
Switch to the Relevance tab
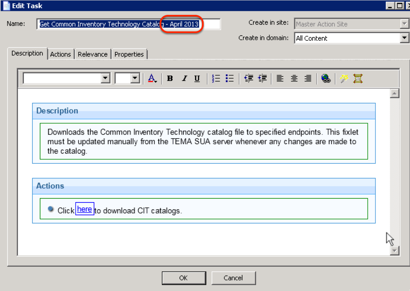tap(92, 54)
